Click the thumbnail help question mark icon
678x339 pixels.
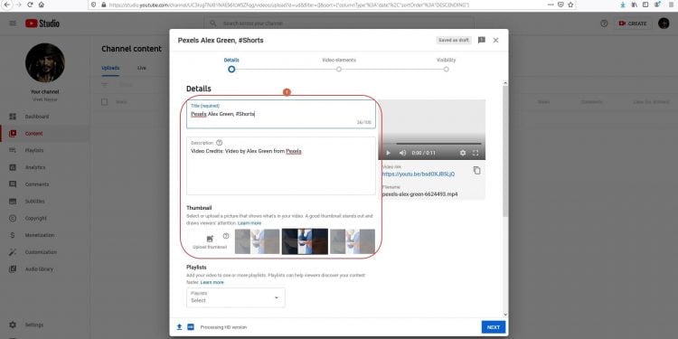coord(226,236)
